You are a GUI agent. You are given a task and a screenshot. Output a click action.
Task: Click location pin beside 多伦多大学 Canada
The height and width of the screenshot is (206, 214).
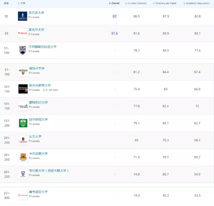pyautogui.click(x=29, y=17)
